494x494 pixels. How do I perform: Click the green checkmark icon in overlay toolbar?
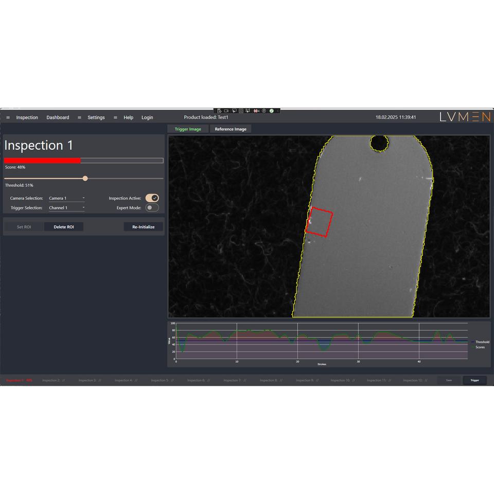(x=271, y=111)
